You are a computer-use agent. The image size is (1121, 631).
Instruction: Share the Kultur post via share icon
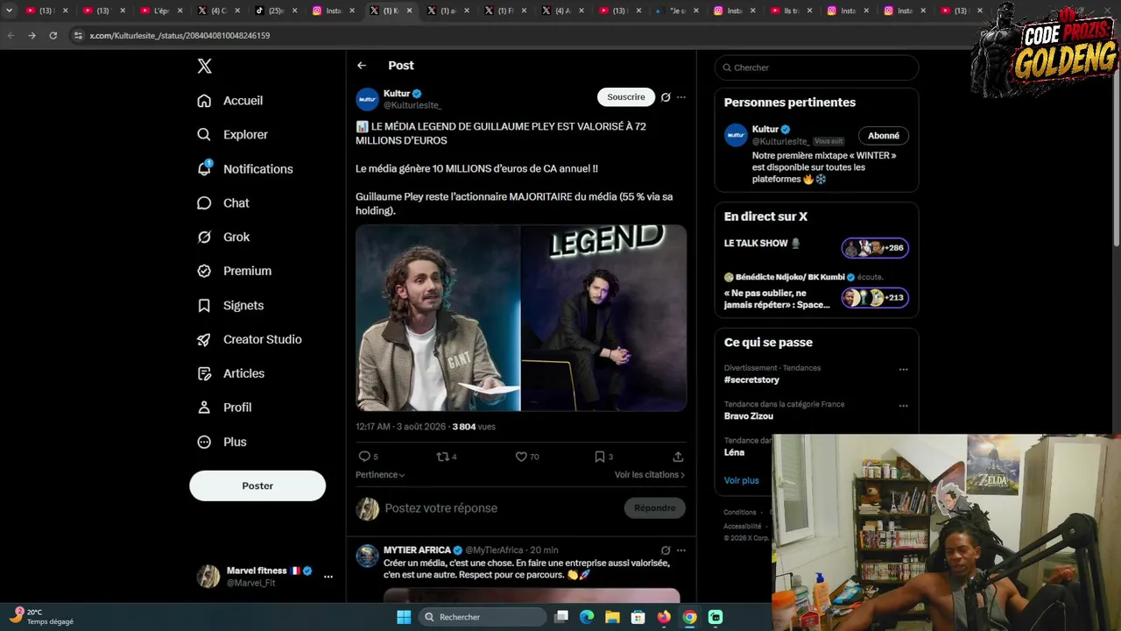678,457
